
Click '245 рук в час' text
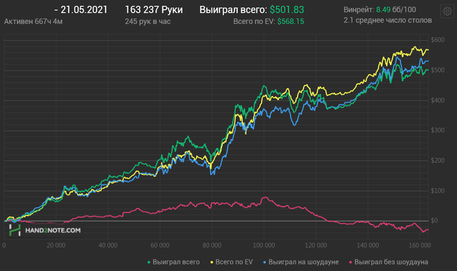(x=148, y=22)
